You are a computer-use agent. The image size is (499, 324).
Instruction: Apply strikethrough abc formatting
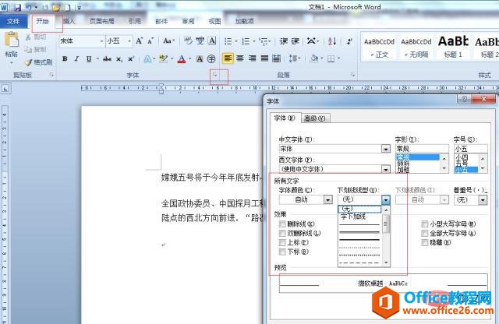[107, 59]
